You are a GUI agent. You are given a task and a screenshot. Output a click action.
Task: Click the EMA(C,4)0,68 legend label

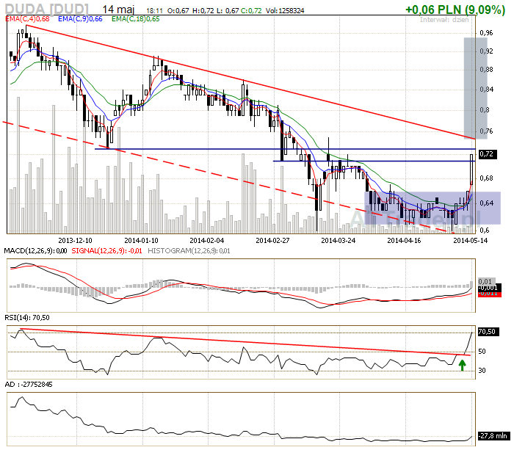click(x=28, y=19)
